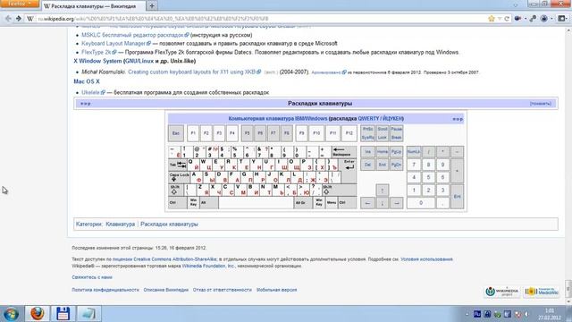Open the Windows Start button
Viewport: 572px width, 322px height.
pyautogui.click(x=11, y=314)
